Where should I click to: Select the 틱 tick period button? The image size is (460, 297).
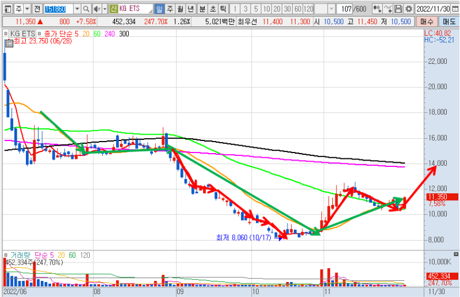pyautogui.click(x=223, y=9)
